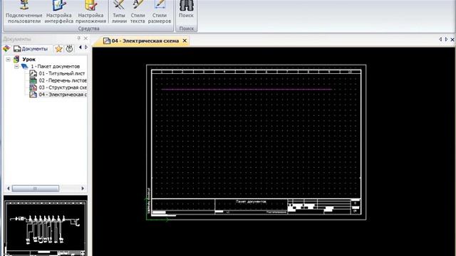Click the tree horizontal scrollbar left arrow

pos(8,188)
